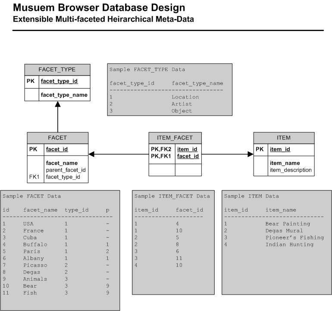
Task: Click the Sample ITEM_FACET Data heading
Action: [x=172, y=196]
